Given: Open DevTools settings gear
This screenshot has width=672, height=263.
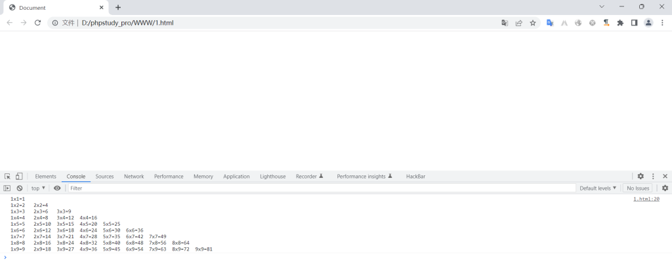Looking at the screenshot, I should 640,176.
